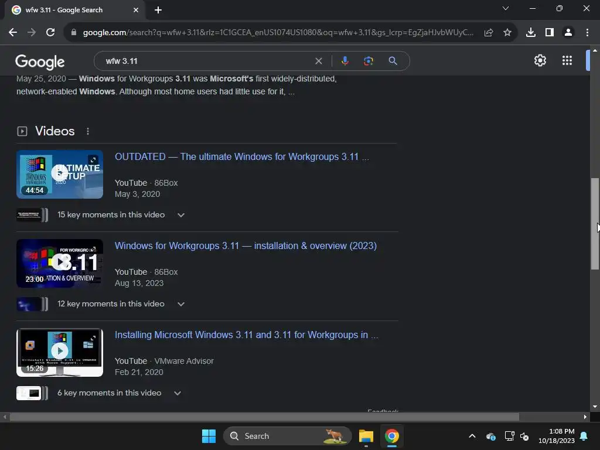Click the scroll right arrow

[585, 417]
